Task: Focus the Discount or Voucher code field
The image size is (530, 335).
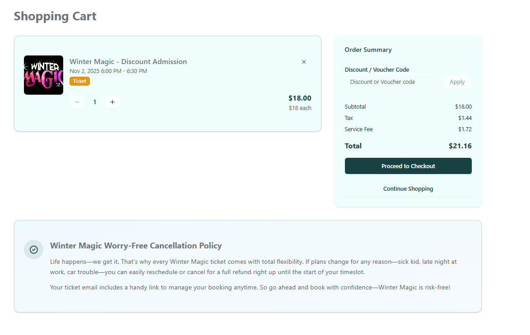Action: [392, 82]
